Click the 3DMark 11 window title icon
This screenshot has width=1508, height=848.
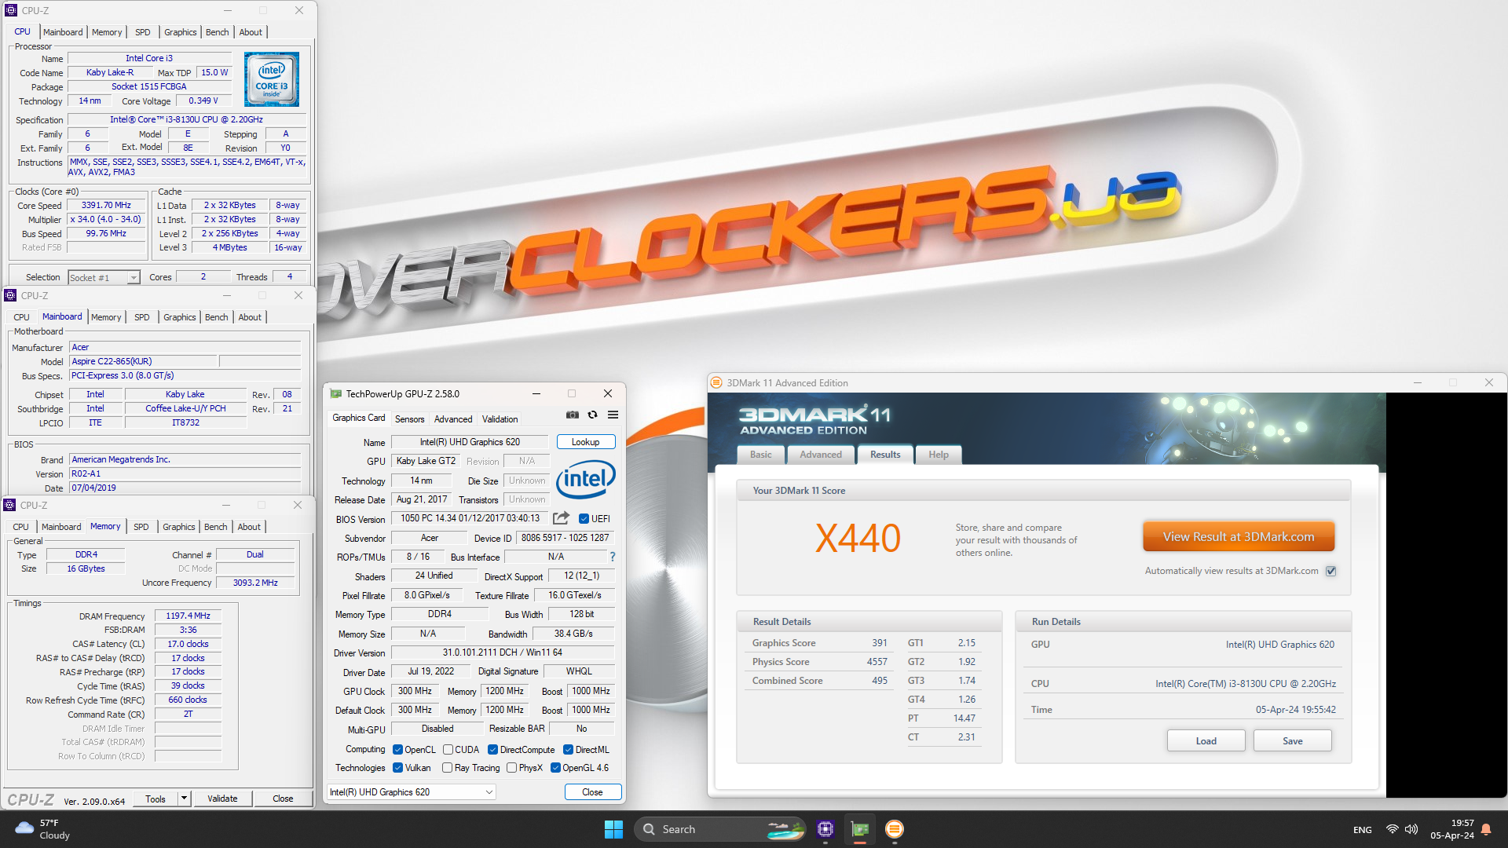(x=716, y=383)
